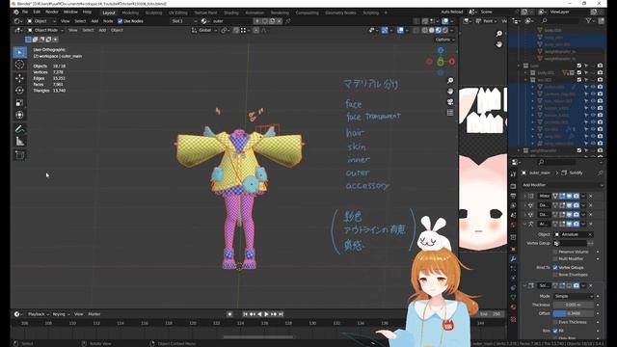Open the Object properties orange square tab
Viewport: 617px width, 347px height.
coord(513,249)
